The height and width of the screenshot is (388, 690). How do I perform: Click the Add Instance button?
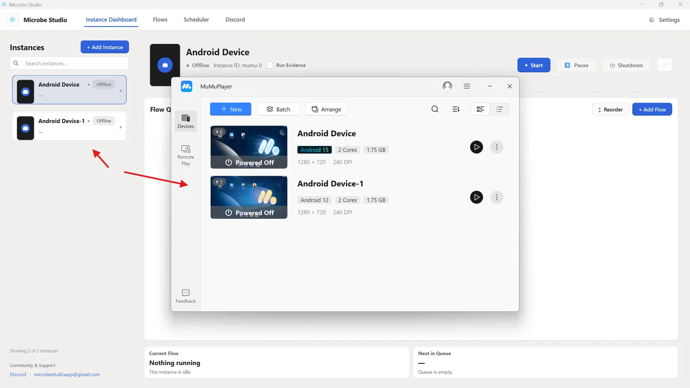pyautogui.click(x=105, y=47)
